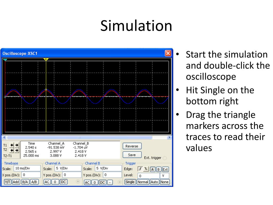Set Channel A coupling to AC
This screenshot has height=205, width=273.
(x=47, y=182)
